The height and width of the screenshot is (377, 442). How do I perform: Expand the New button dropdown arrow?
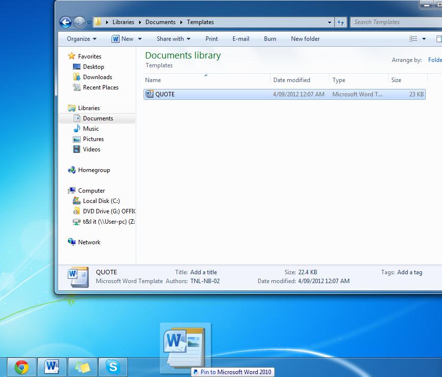[140, 39]
